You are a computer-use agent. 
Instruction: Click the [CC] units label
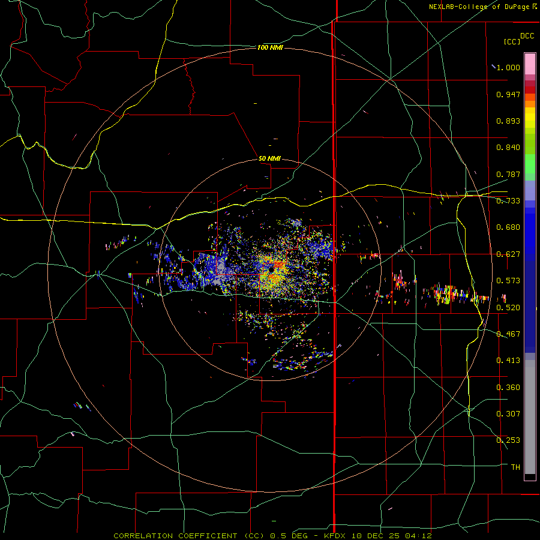click(x=512, y=41)
